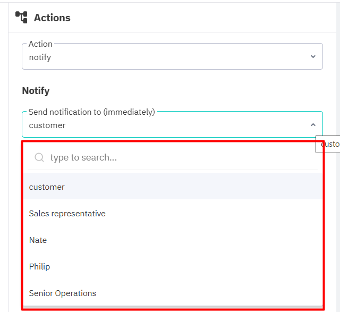Pick Philip from the dropdown list

point(40,267)
